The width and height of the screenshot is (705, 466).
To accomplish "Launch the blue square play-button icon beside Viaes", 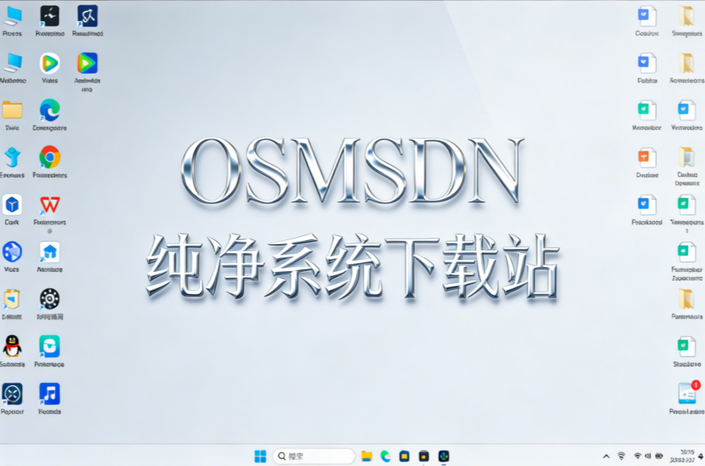I will coord(87,63).
